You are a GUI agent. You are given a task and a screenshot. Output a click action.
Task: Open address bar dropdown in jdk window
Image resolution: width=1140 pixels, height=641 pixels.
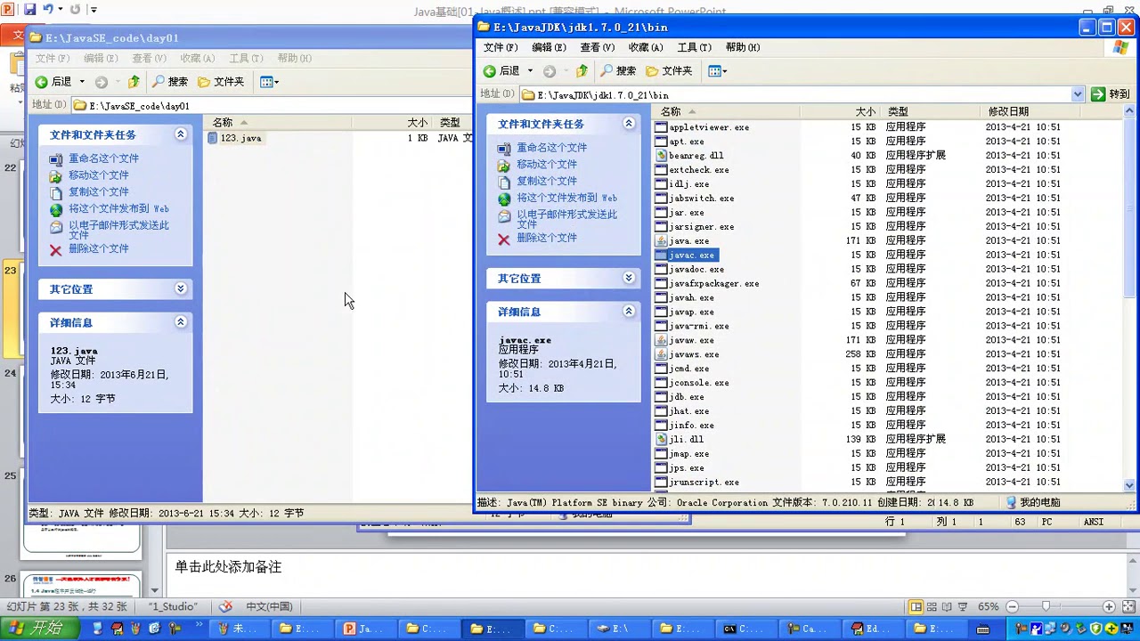(1078, 93)
